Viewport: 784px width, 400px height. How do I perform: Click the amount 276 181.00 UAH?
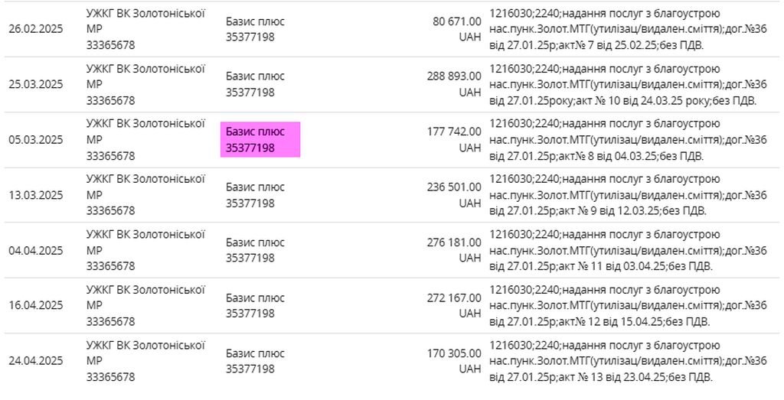(454, 250)
